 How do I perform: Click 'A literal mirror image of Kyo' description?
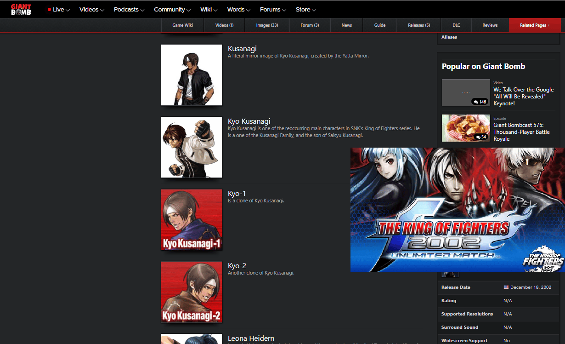point(298,56)
